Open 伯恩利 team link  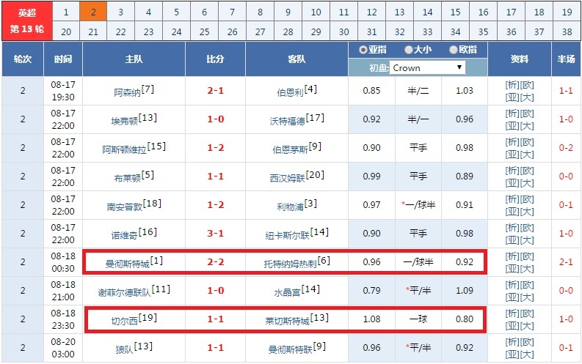(290, 92)
